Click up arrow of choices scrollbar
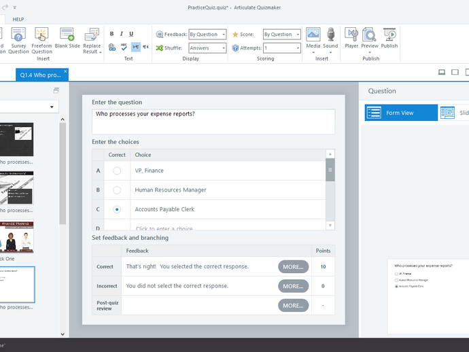Image resolution: width=469 pixels, height=352 pixels. point(330,154)
